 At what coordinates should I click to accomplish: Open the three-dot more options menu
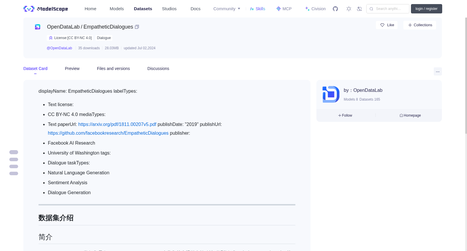pos(438,71)
